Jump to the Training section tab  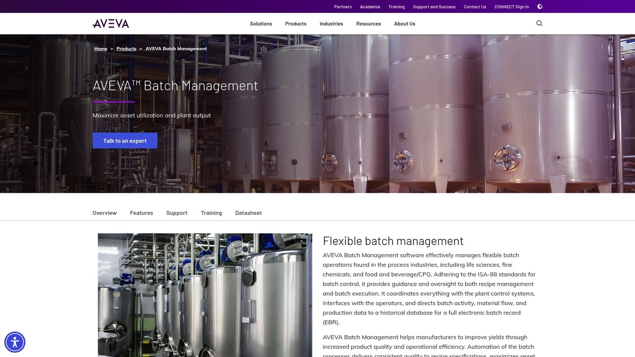coord(211,213)
